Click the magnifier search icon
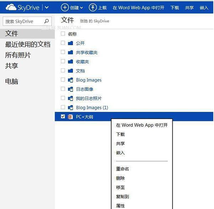 (47, 21)
